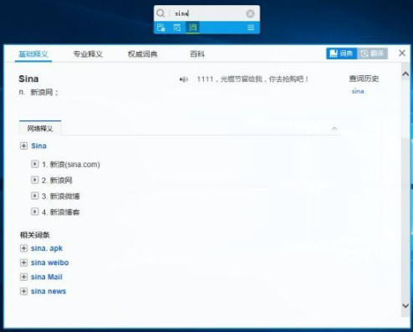Select the 词 dictionary mode icon
The height and width of the screenshot is (332, 413).
[x=192, y=28]
